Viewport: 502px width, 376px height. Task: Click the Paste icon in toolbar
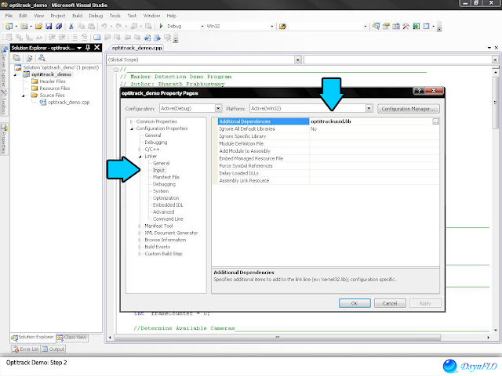(x=92, y=26)
